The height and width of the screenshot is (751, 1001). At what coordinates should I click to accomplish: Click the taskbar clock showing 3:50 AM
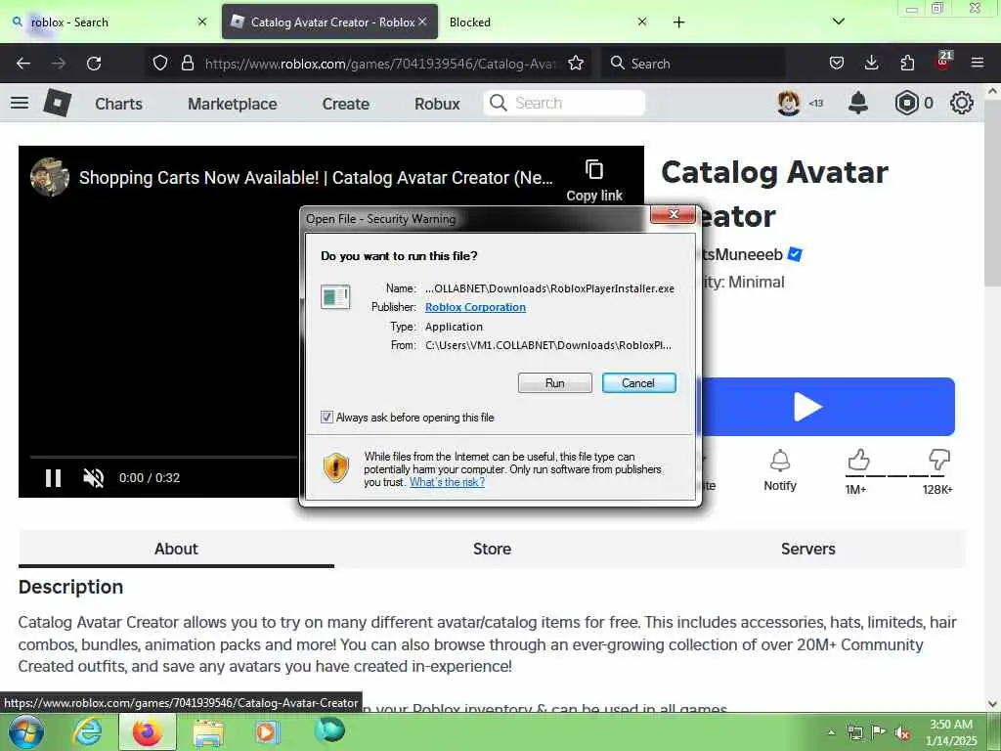[951, 731]
